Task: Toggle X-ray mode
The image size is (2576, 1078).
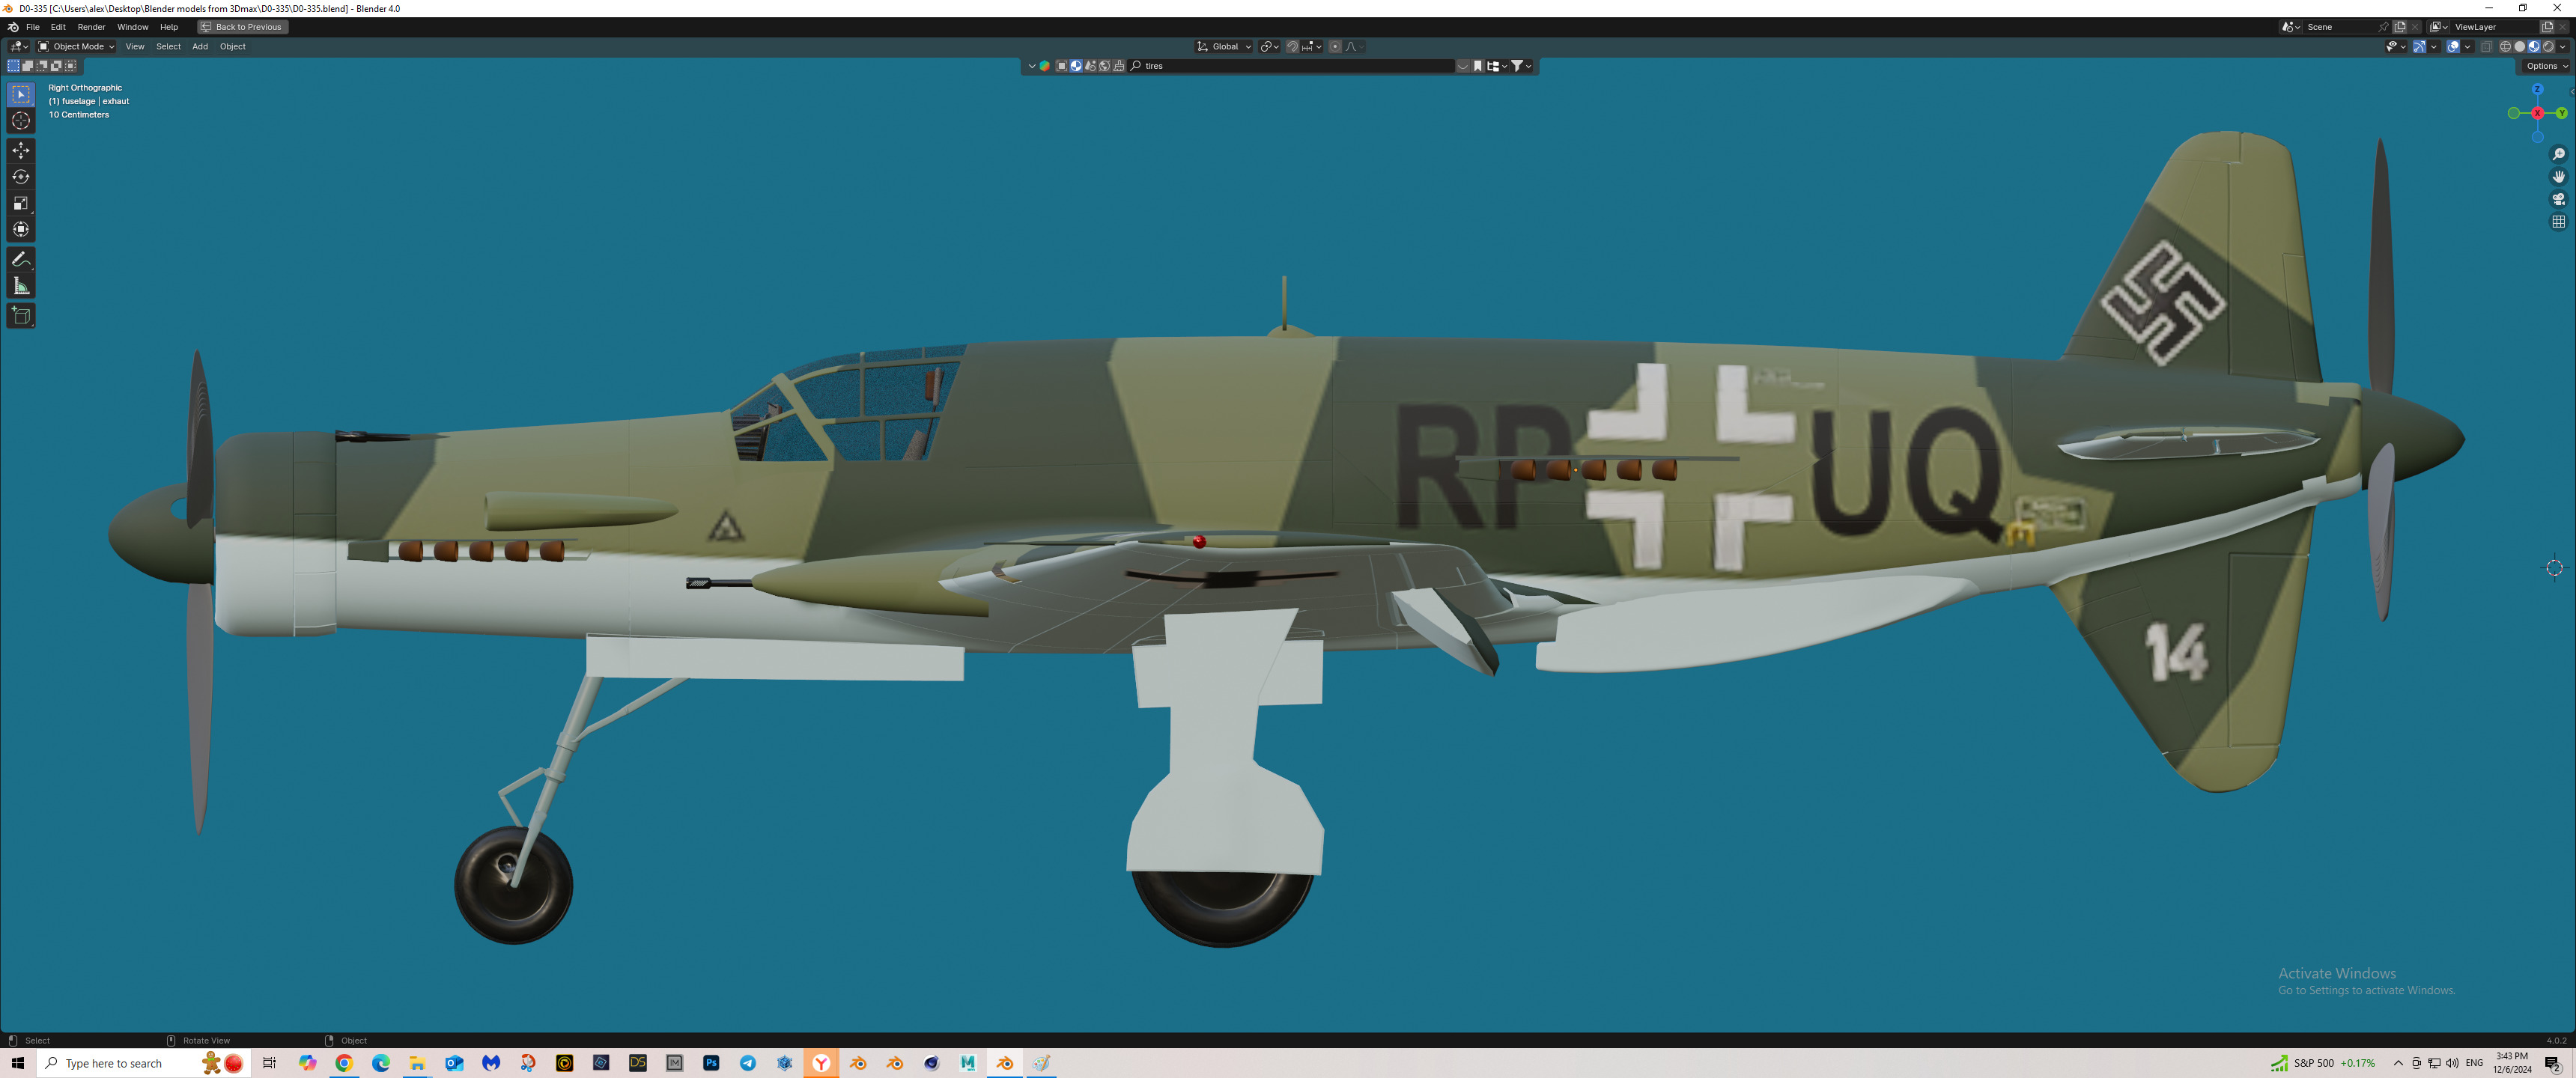Action: click(2486, 47)
